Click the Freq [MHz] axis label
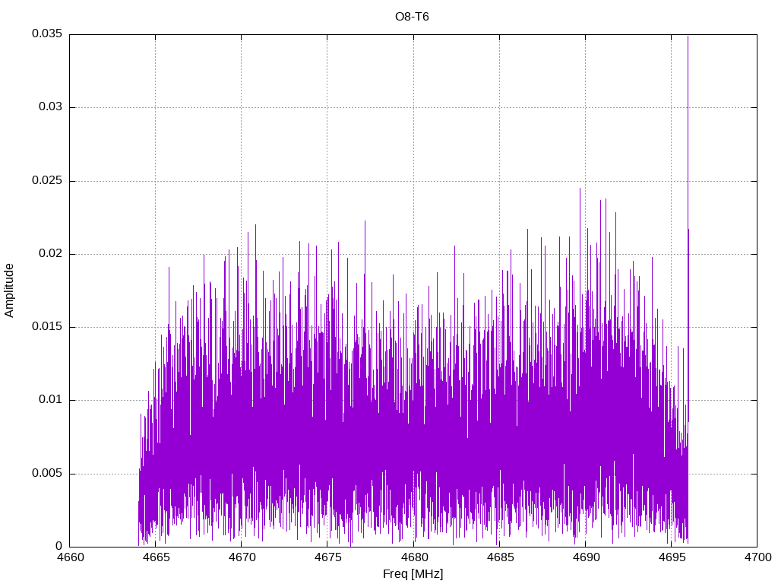This screenshot has height=584, width=778. point(413,574)
